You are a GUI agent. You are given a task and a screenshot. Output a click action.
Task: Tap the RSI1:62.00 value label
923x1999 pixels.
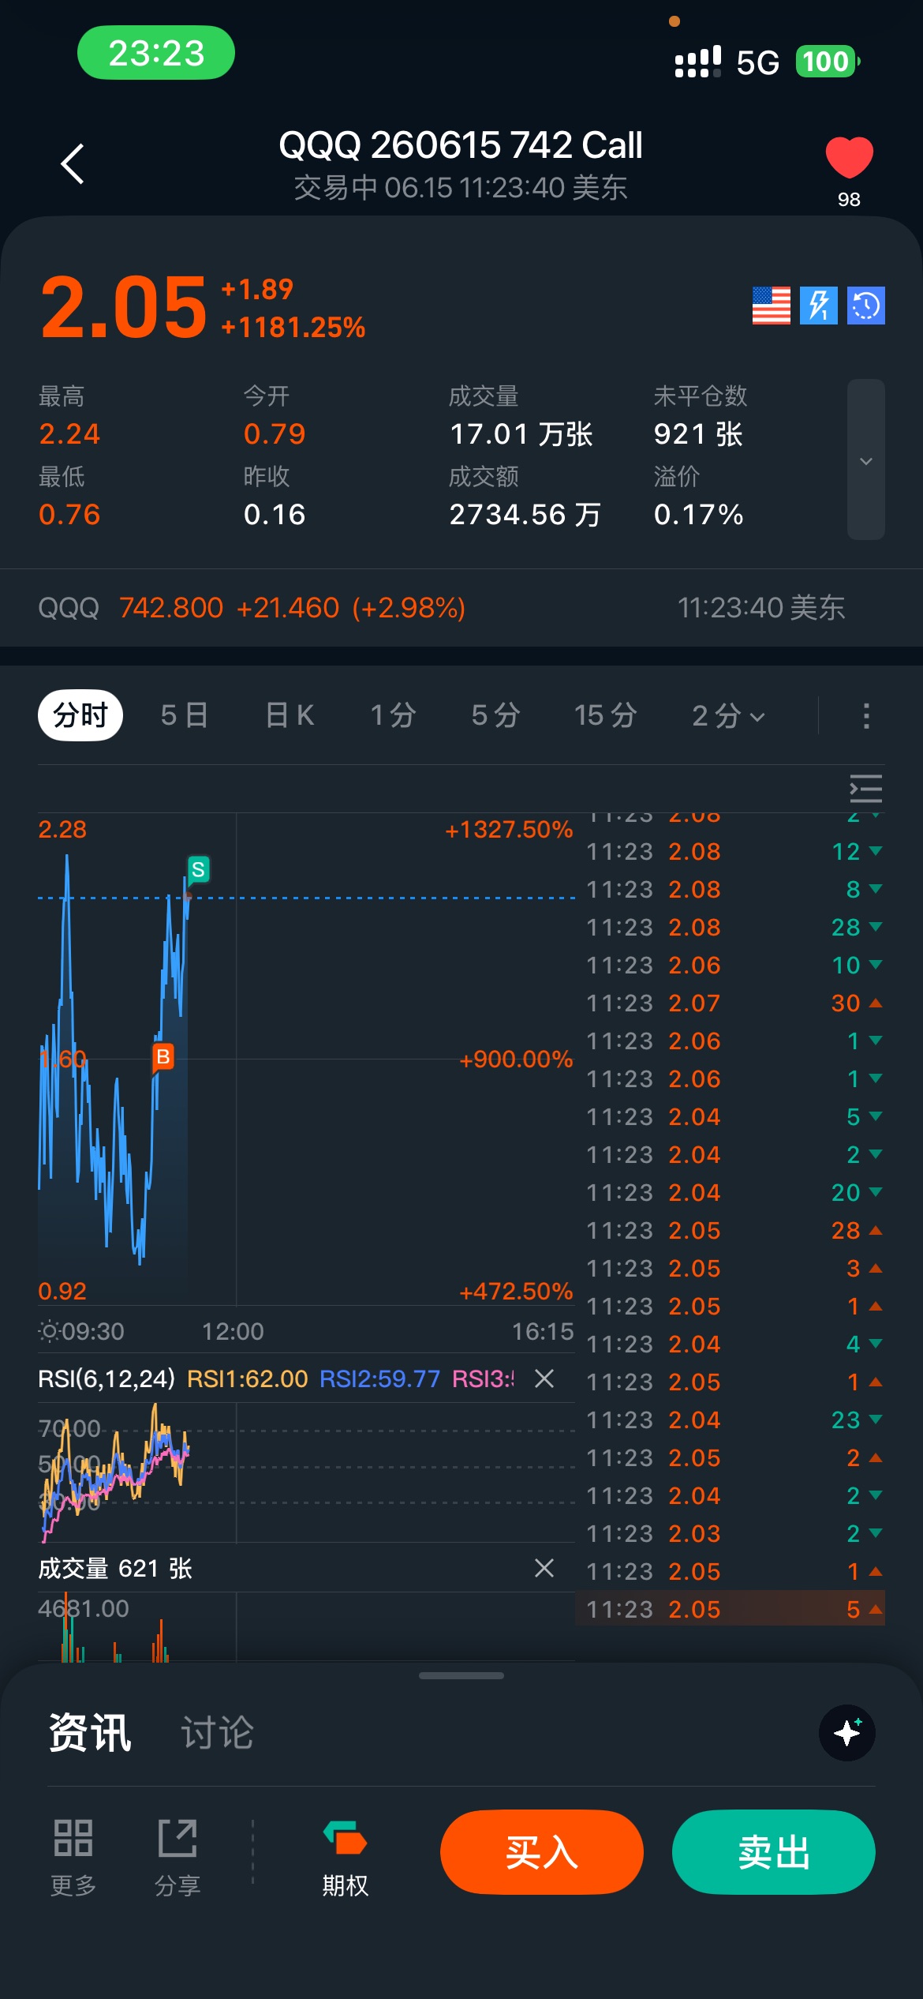point(247,1378)
